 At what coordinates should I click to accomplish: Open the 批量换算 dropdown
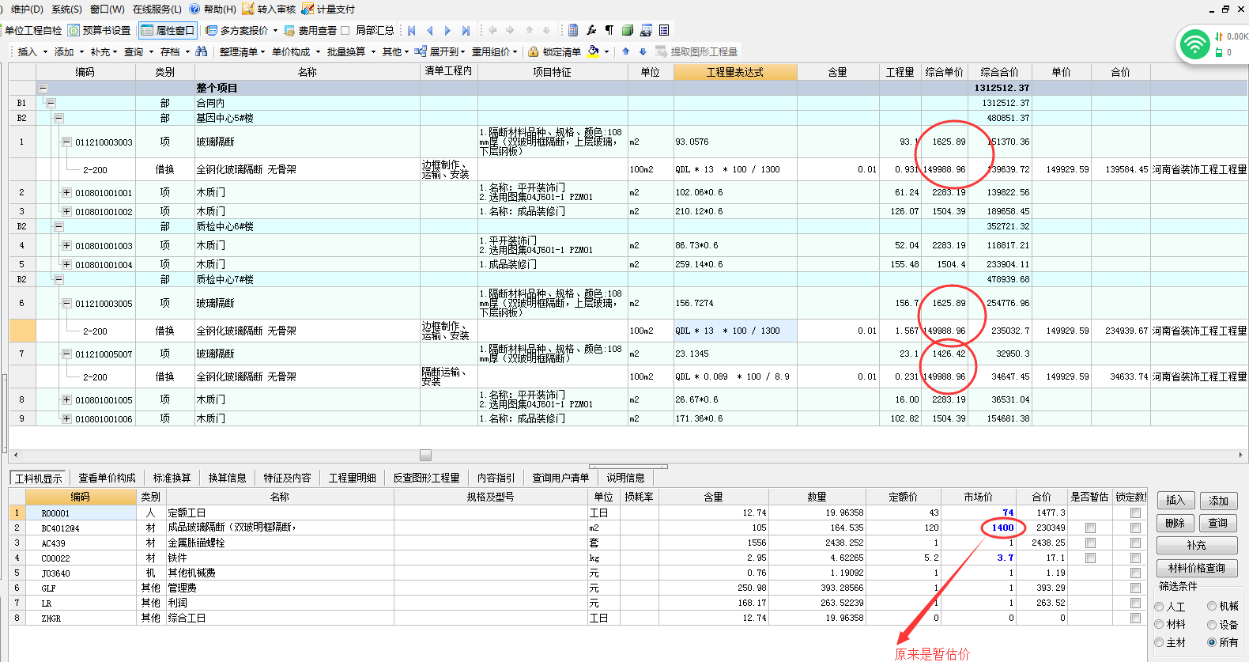(x=373, y=52)
